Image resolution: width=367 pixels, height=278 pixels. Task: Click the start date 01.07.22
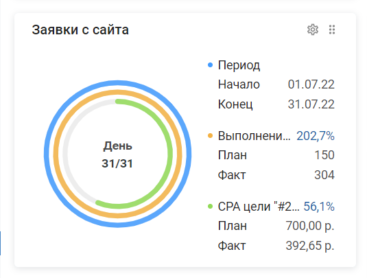[x=311, y=84]
